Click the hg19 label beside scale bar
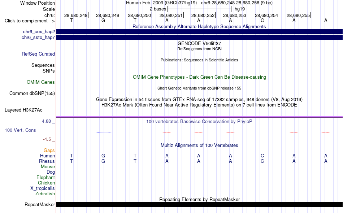This screenshot has width=343, height=213. [x=240, y=9]
